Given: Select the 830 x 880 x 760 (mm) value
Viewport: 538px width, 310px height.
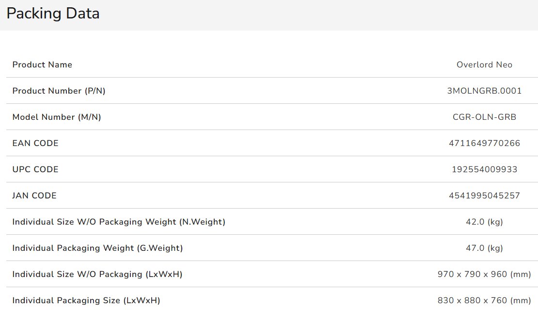Looking at the screenshot, I should [x=484, y=300].
